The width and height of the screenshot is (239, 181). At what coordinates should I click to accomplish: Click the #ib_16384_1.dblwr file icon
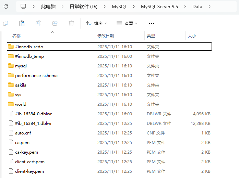pos(11,123)
